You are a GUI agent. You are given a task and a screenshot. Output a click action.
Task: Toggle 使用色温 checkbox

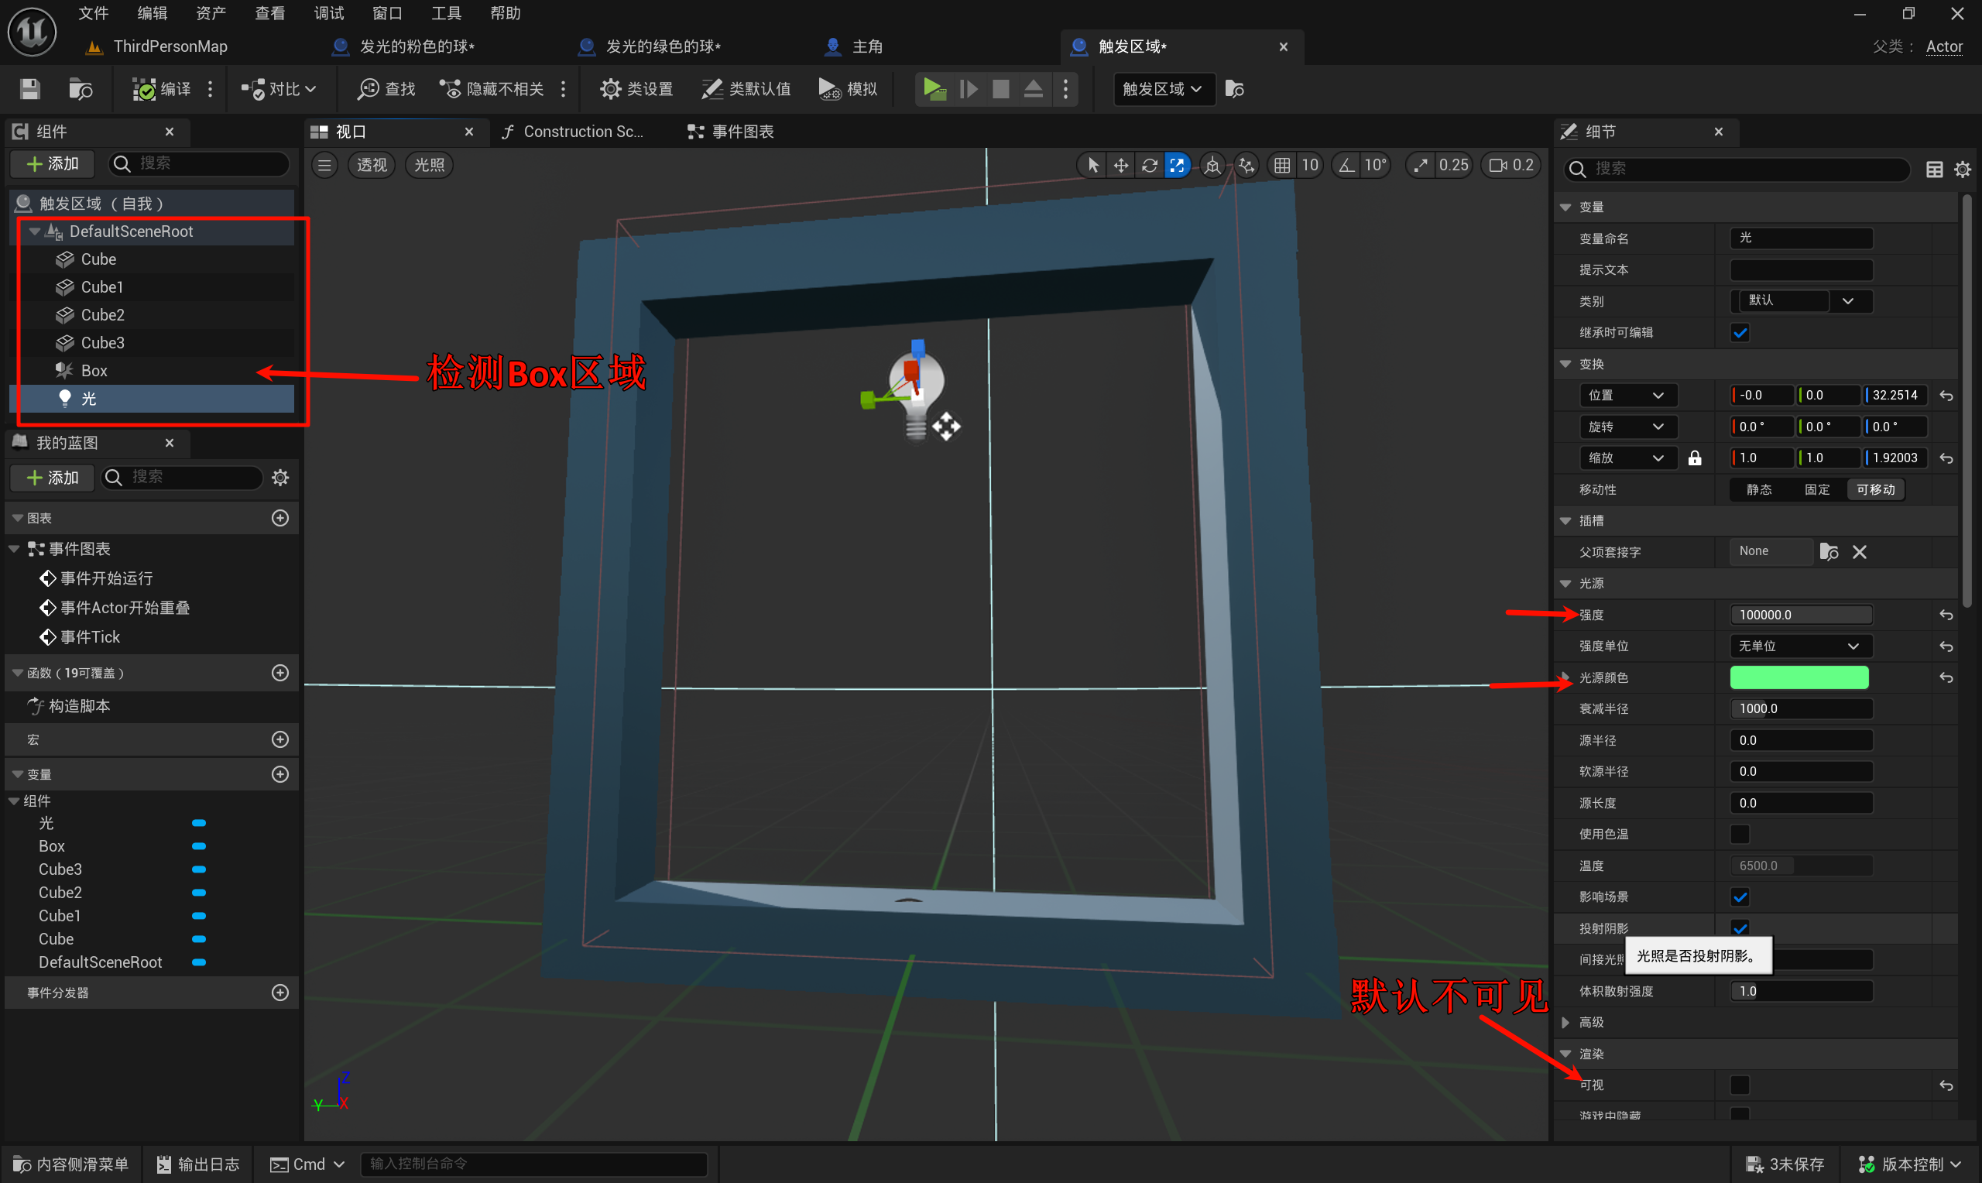(x=1740, y=834)
